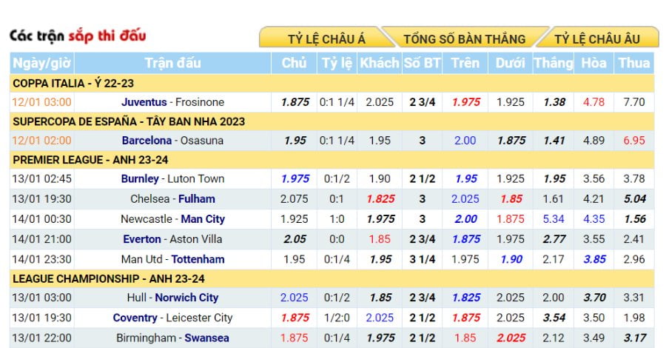Select the Coventry - Leicester City match

[x=172, y=318]
